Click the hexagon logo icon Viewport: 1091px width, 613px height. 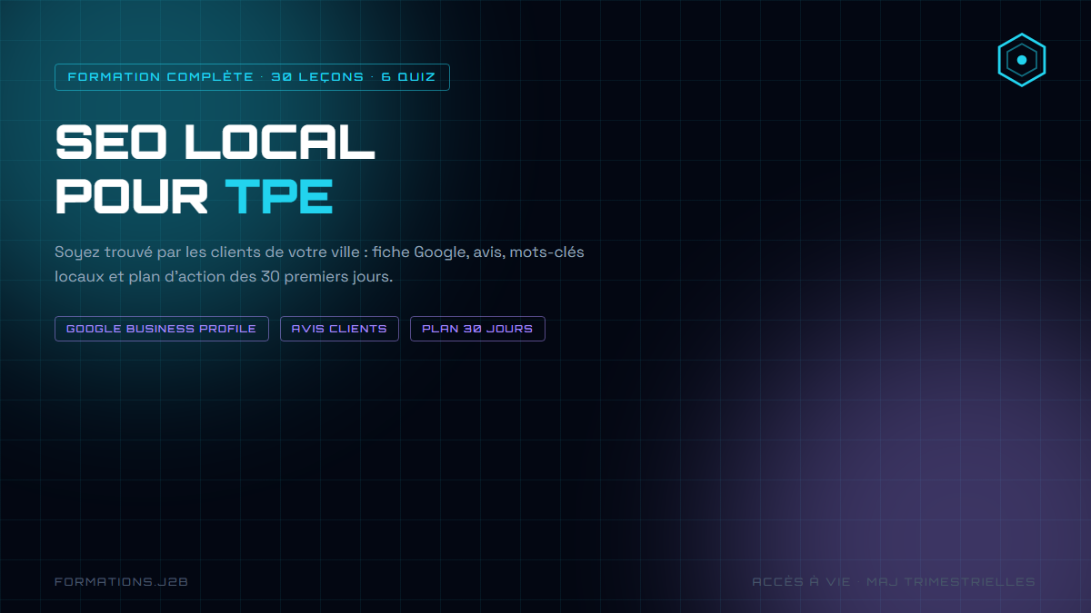pyautogui.click(x=1022, y=60)
